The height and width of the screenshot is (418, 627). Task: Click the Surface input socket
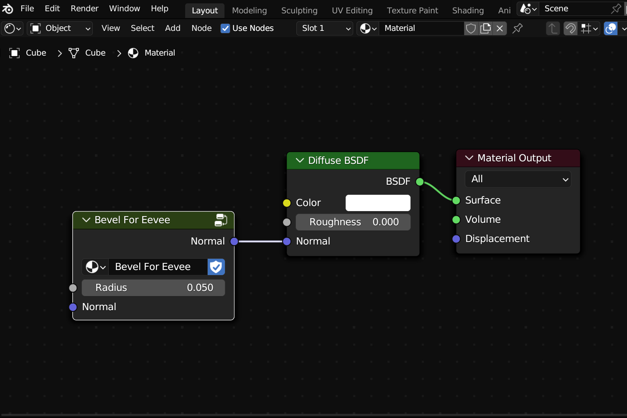(456, 201)
